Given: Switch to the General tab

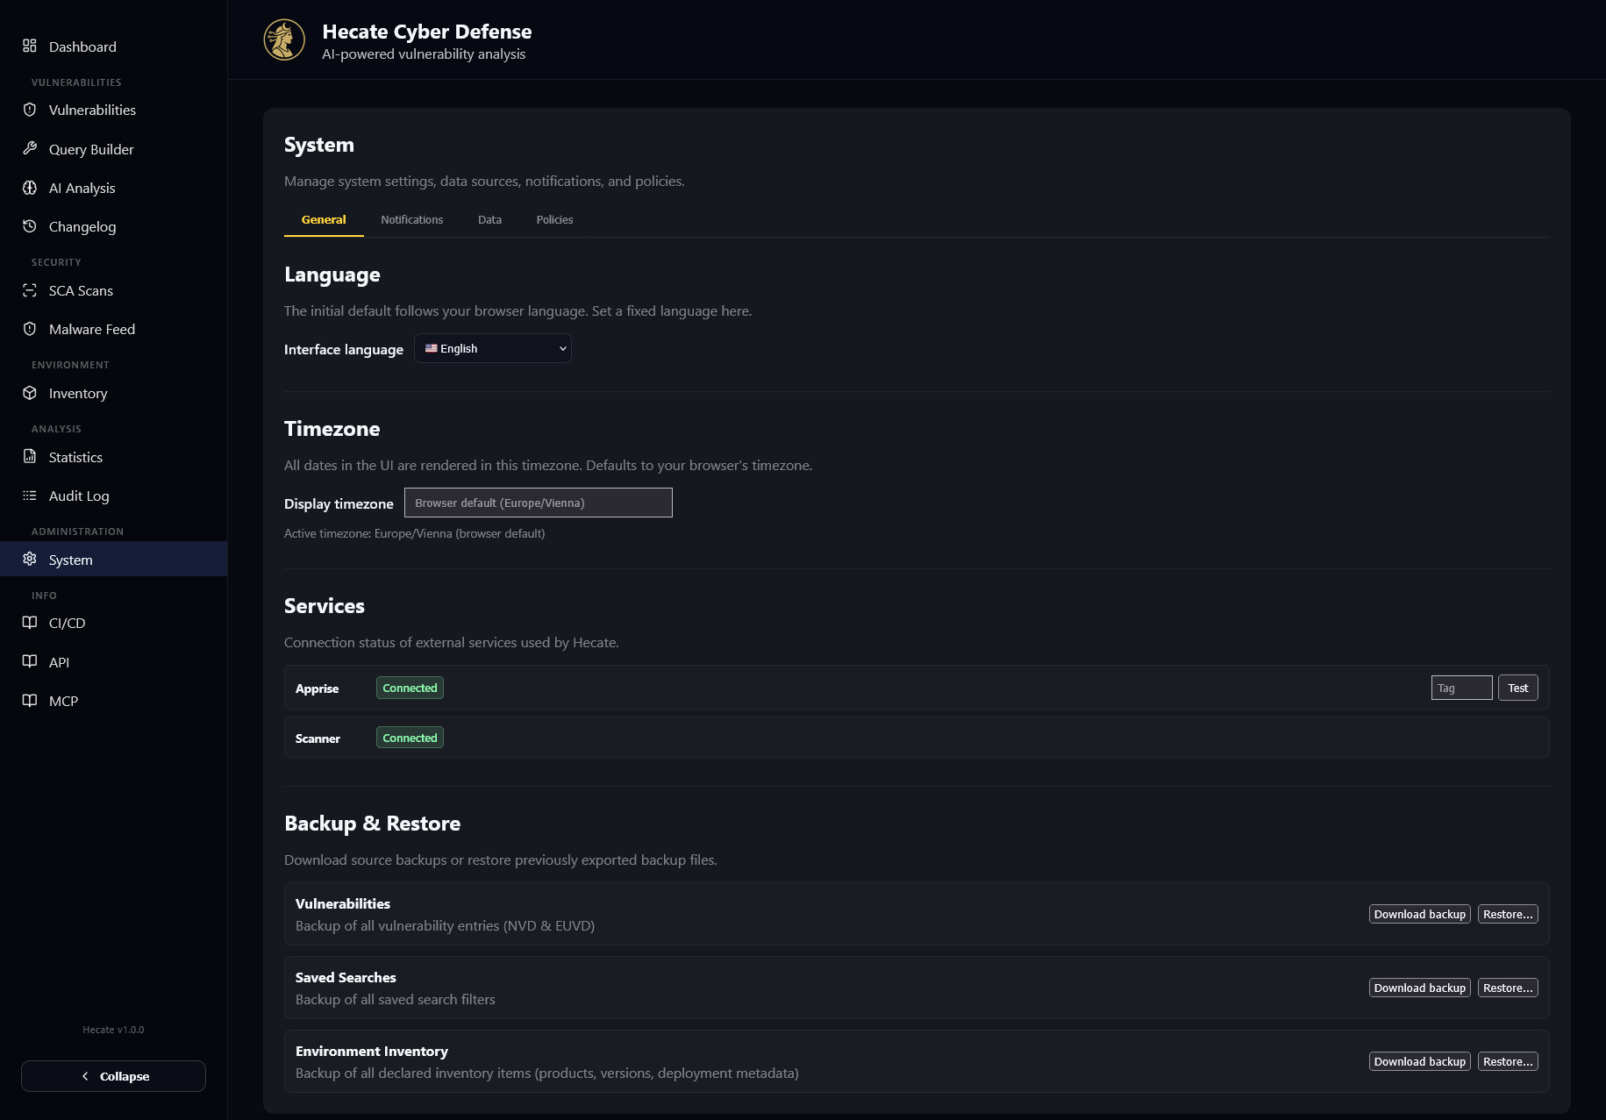Looking at the screenshot, I should click(324, 219).
